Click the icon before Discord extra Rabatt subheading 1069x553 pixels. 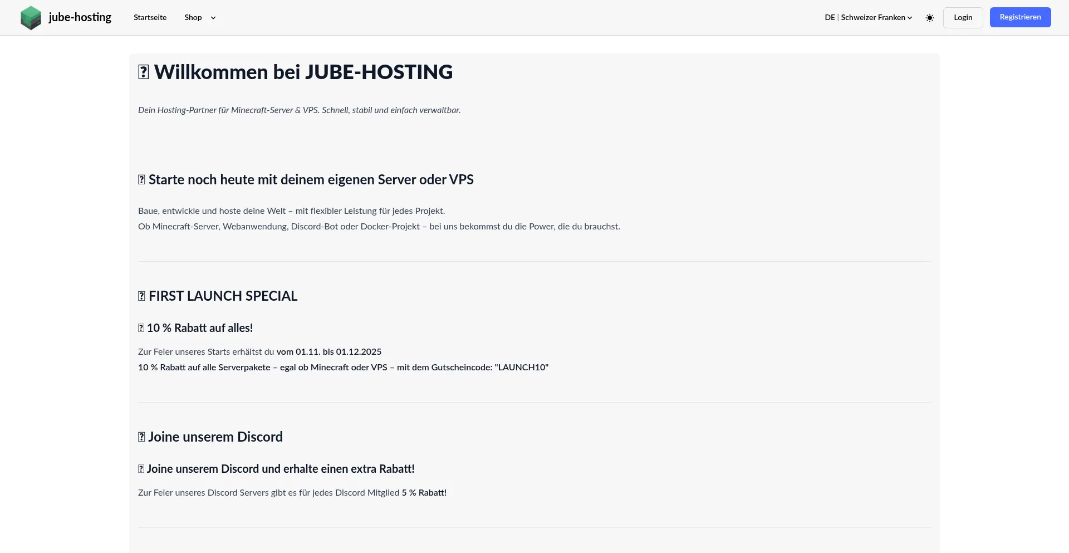pos(141,469)
